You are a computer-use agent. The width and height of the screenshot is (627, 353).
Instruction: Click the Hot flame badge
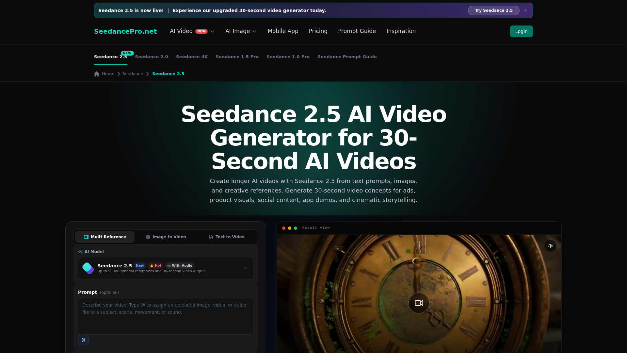[x=155, y=266]
